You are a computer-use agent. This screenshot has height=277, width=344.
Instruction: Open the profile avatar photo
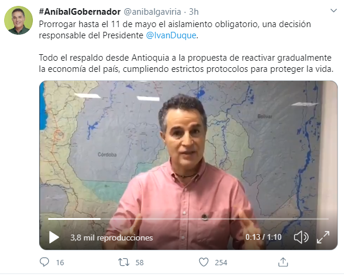pos(18,20)
